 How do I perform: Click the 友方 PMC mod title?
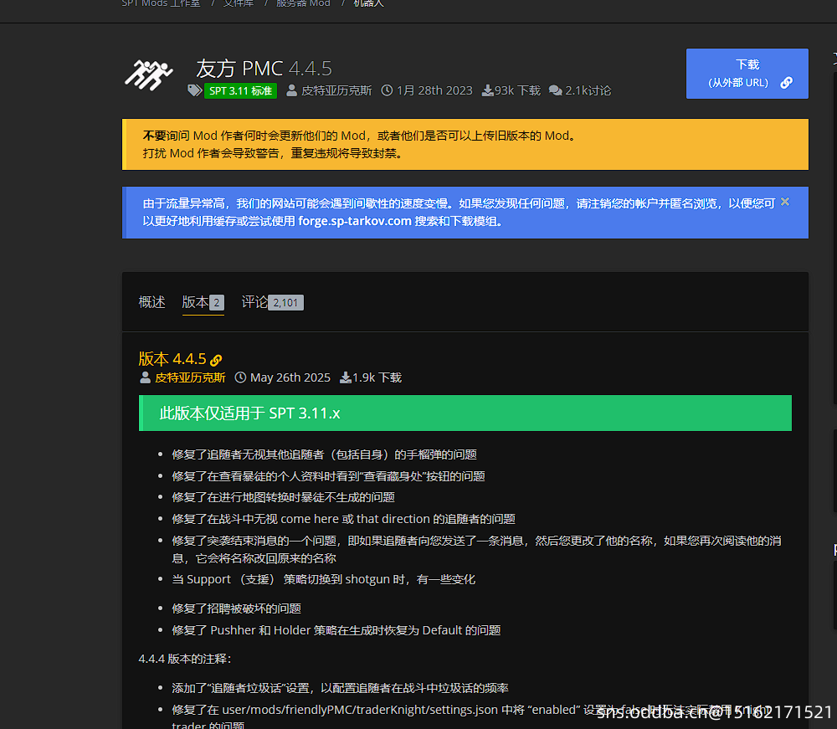click(239, 69)
